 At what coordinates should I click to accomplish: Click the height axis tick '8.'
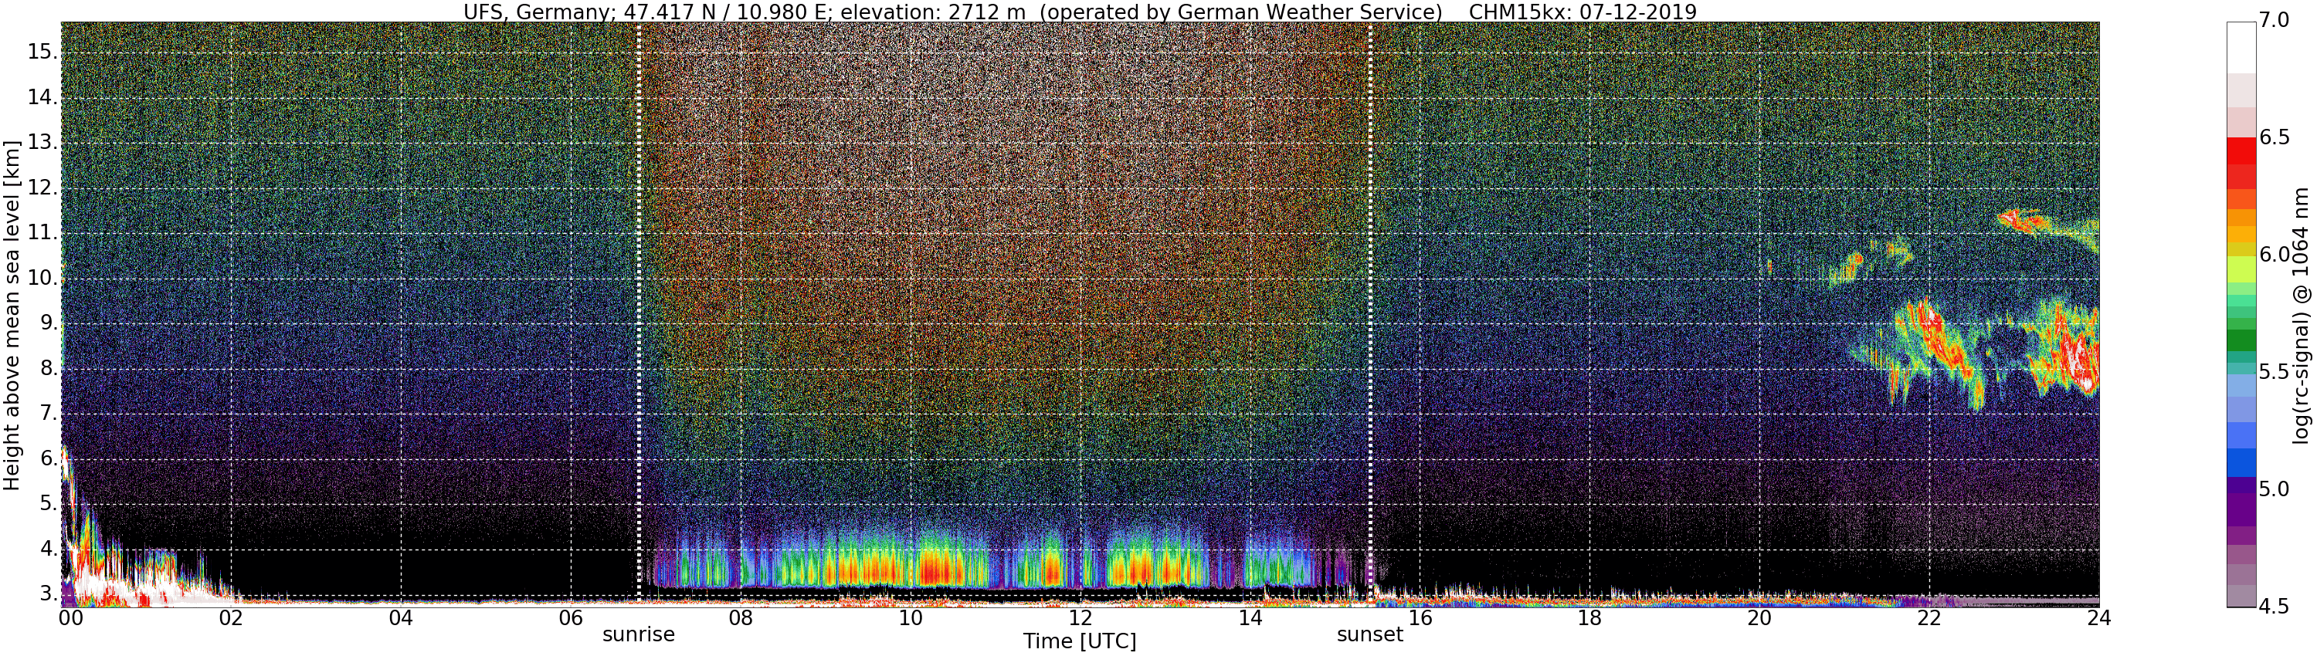click(x=49, y=368)
